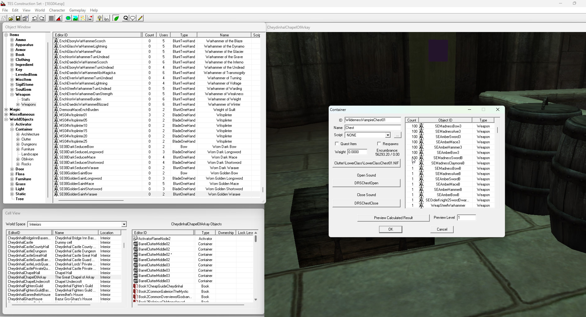Click the down arrow of the cell objects scrollbar
This screenshot has height=317, width=586.
256,300
